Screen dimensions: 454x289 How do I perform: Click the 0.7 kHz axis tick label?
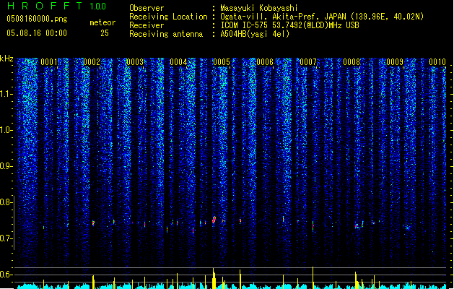click(6, 238)
